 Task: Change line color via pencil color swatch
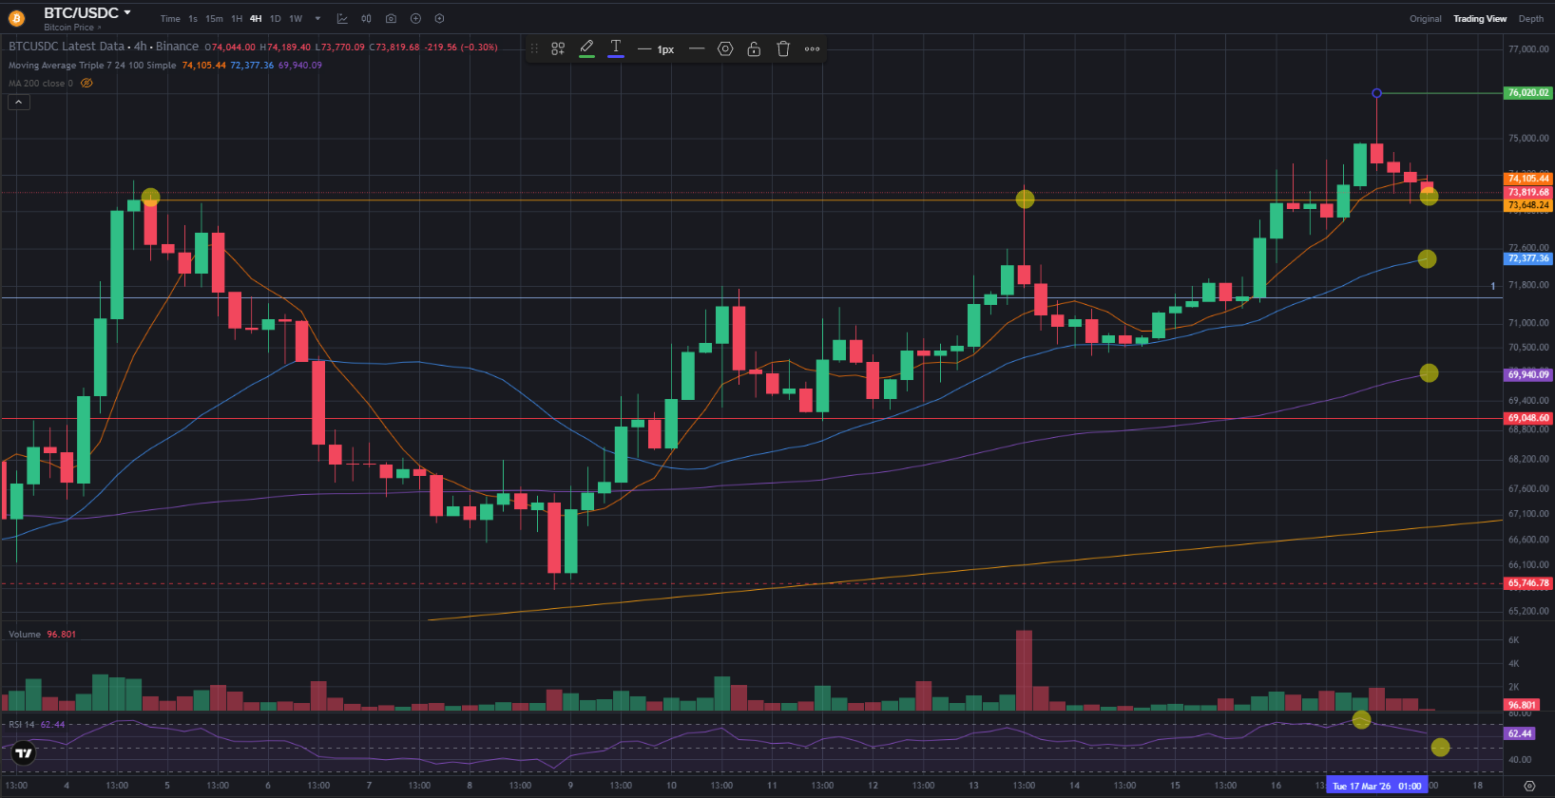tap(586, 48)
